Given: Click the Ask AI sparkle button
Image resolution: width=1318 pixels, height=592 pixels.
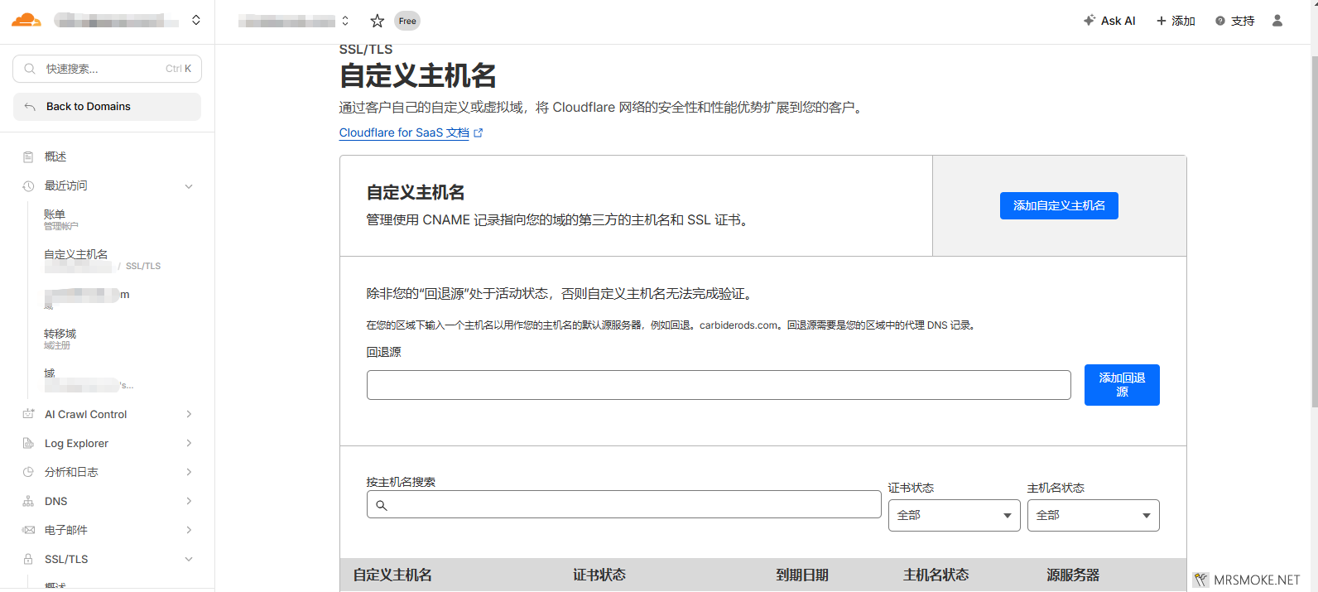Looking at the screenshot, I should pos(1109,21).
